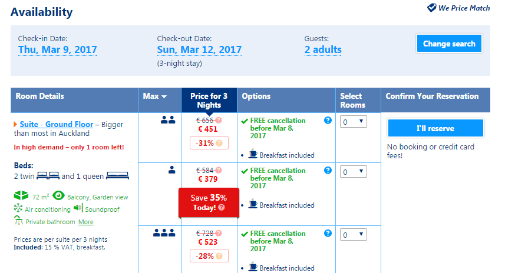
Task: Click info icon on the -31% discount badge
Action: coord(219,143)
